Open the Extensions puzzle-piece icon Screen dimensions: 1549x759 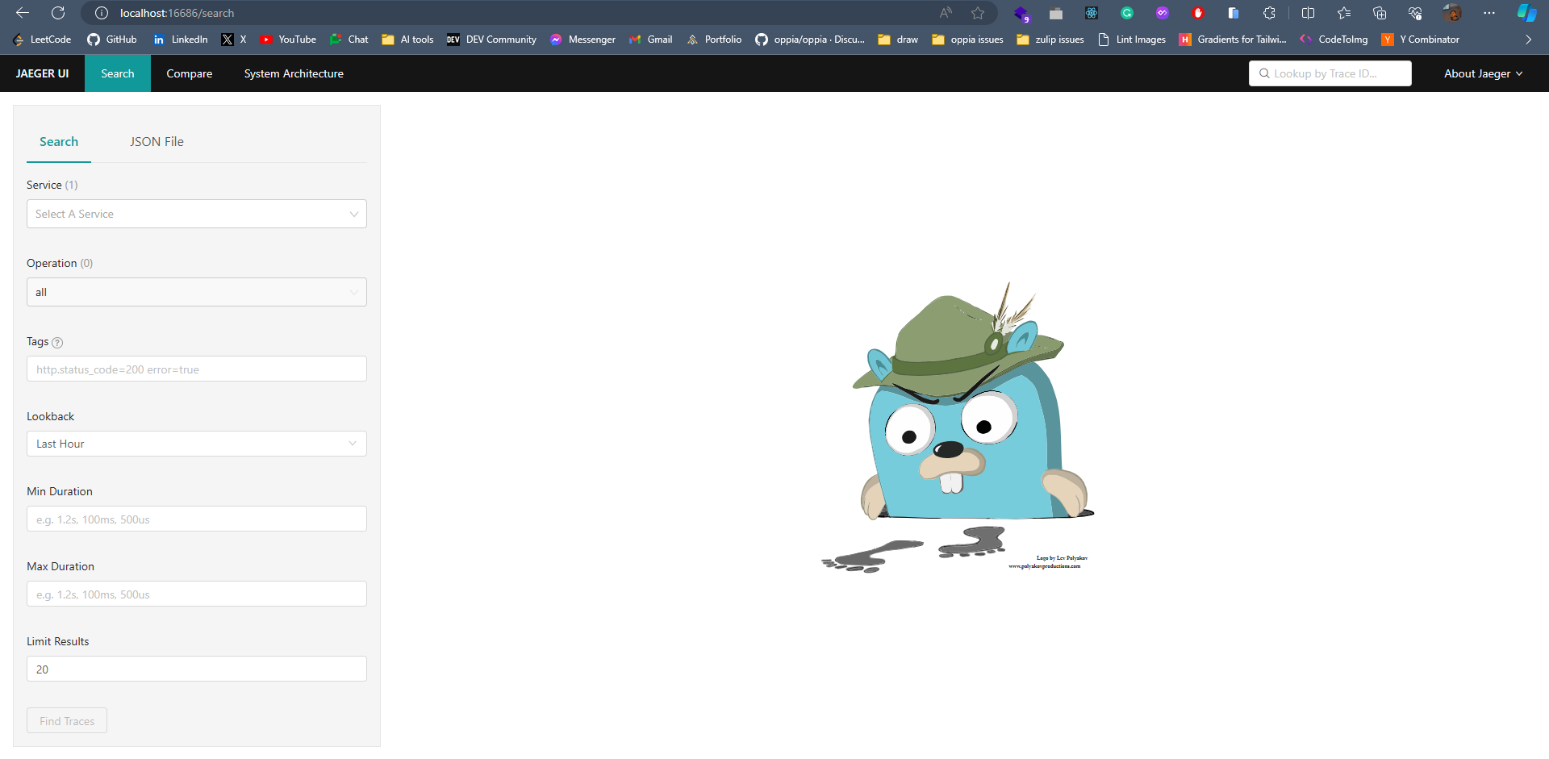tap(1269, 13)
